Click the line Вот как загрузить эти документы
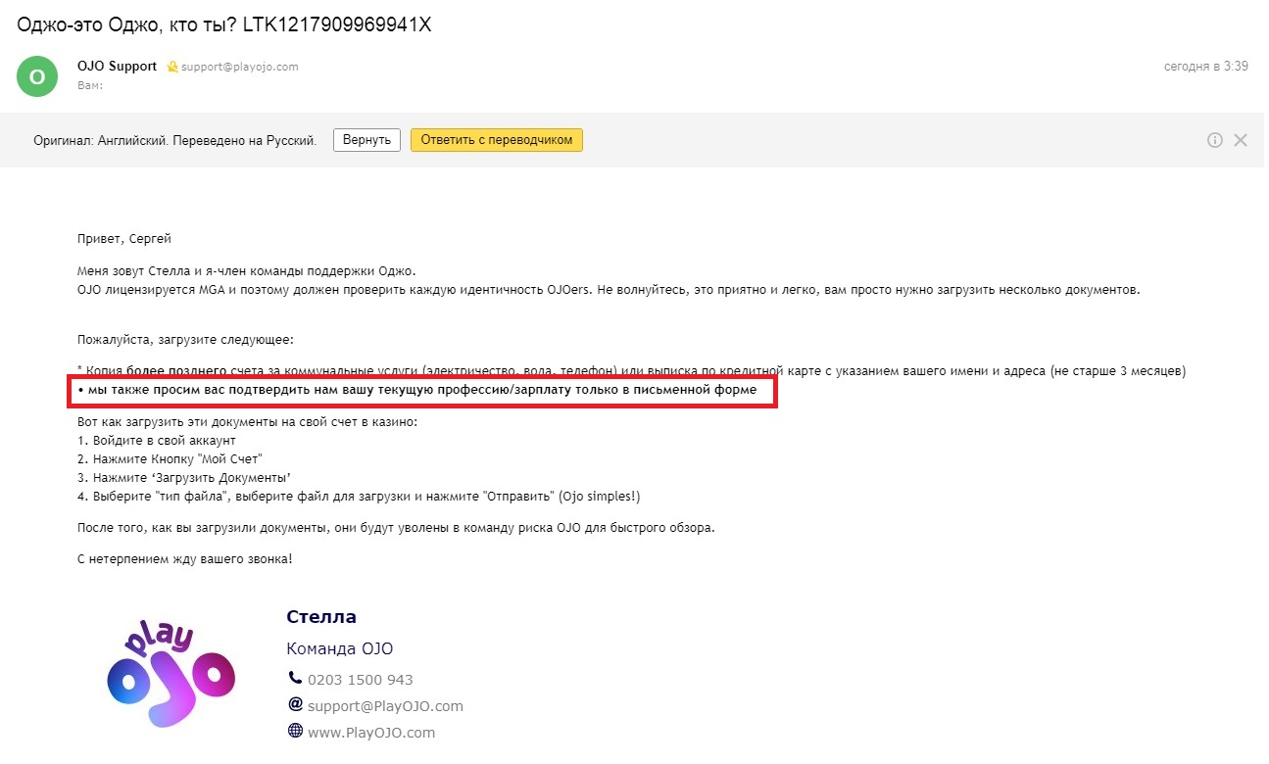 click(248, 421)
